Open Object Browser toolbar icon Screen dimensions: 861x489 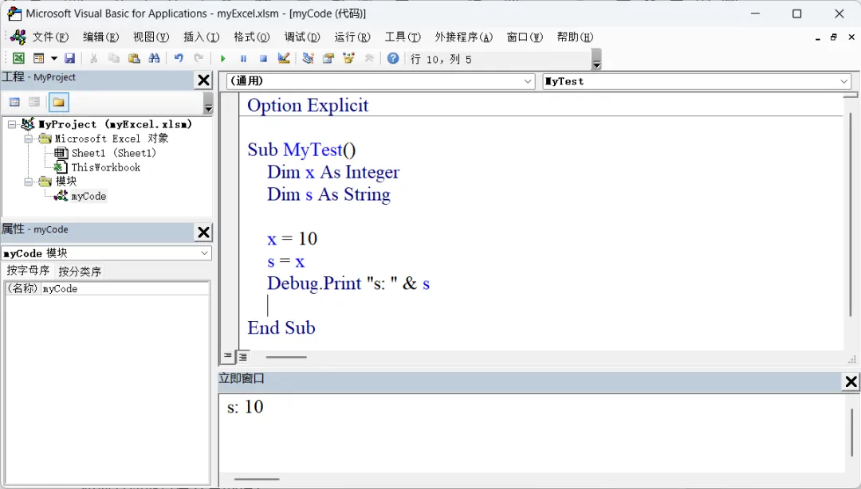coord(348,58)
